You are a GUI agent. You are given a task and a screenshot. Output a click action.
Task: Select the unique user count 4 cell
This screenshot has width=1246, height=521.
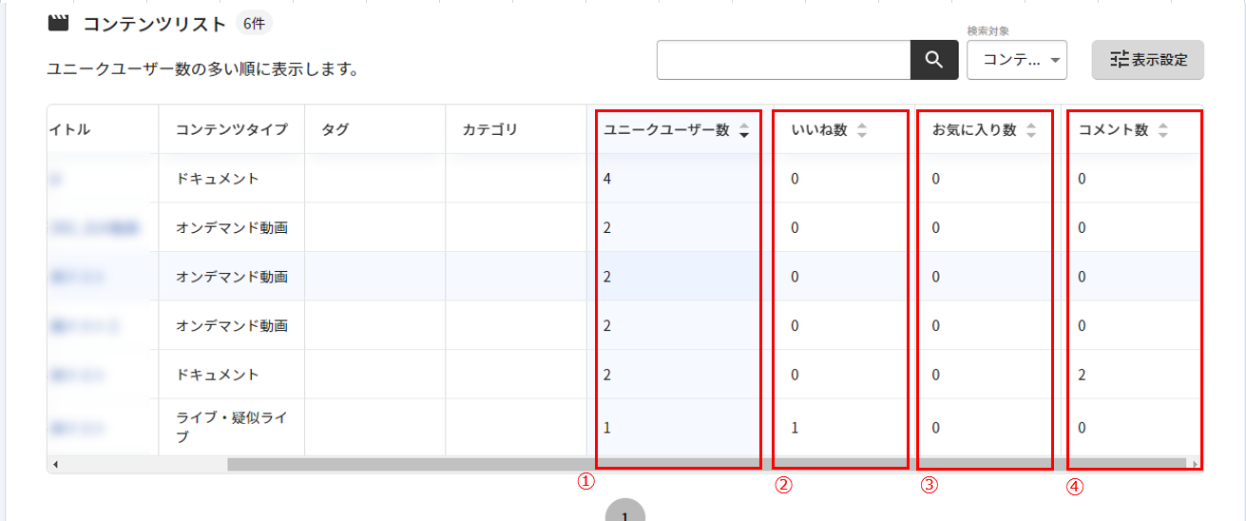pyautogui.click(x=607, y=179)
